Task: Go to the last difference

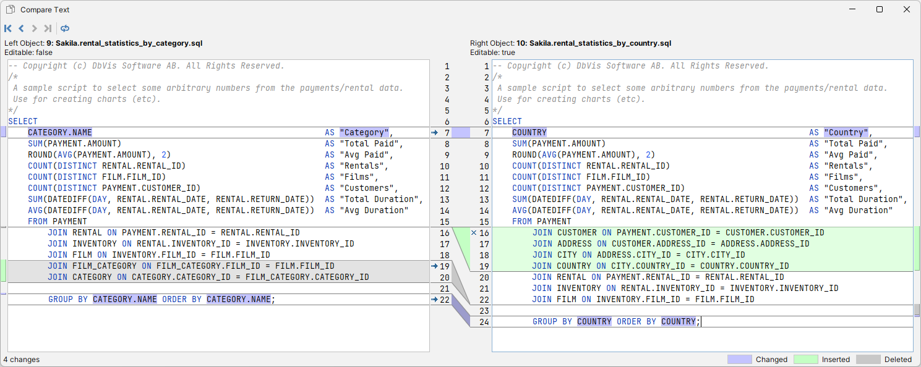Action: (48, 28)
